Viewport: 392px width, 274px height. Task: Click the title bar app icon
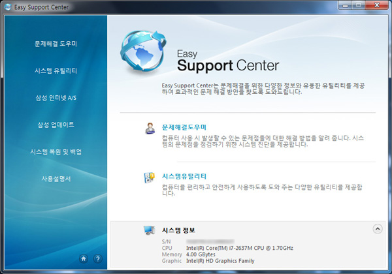(8, 7)
